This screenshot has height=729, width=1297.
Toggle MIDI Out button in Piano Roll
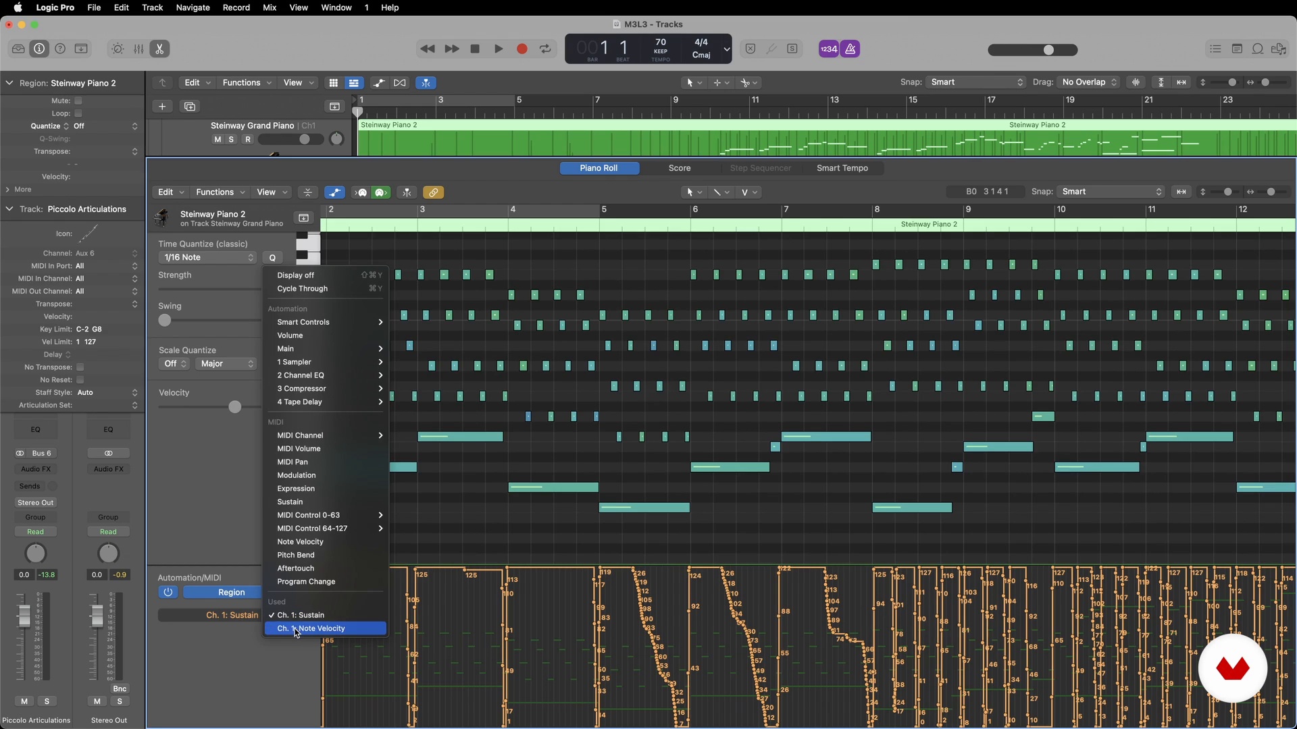point(381,192)
